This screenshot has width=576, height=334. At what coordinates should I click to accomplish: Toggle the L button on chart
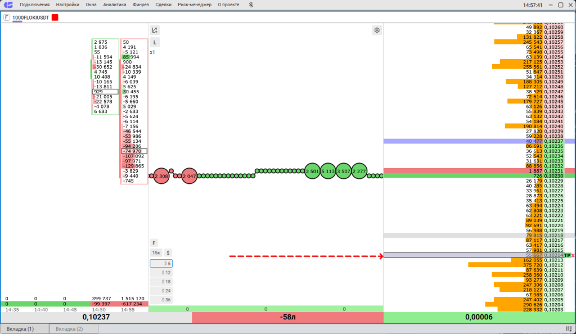coord(155,42)
